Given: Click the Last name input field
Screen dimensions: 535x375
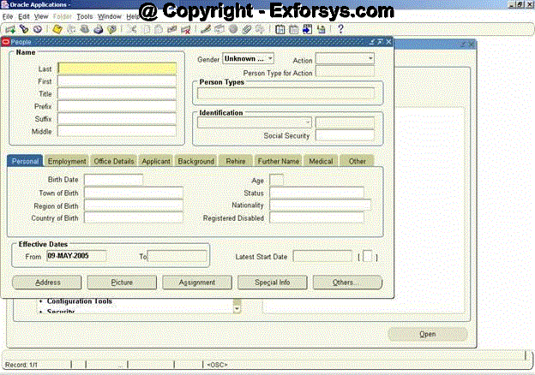Looking at the screenshot, I should coord(117,68).
